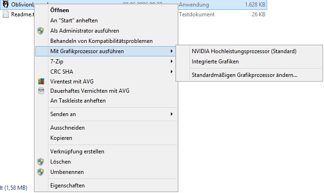The height and width of the screenshot is (193, 324).
Task: Run with Als Administrator ausführen
Action: [x=106, y=31]
